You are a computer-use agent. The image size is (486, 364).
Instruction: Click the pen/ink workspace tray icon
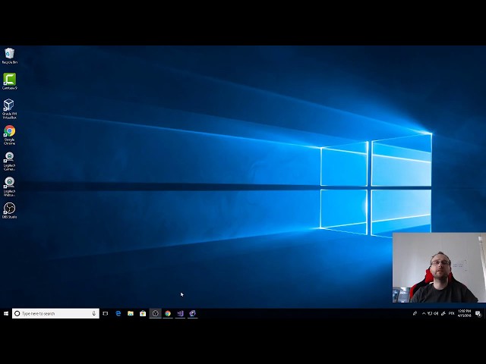click(x=443, y=313)
